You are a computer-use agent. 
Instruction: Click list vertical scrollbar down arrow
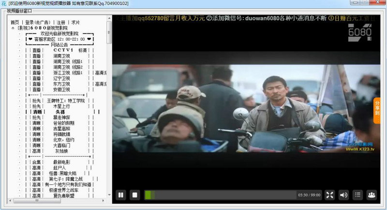click(x=109, y=195)
